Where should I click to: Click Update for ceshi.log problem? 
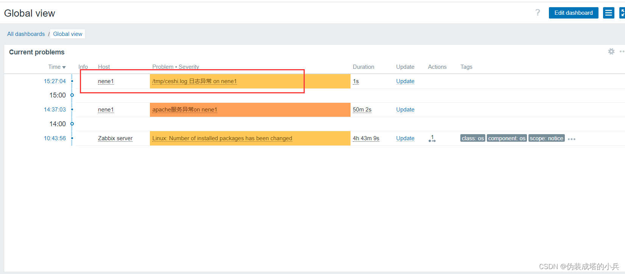click(x=405, y=81)
